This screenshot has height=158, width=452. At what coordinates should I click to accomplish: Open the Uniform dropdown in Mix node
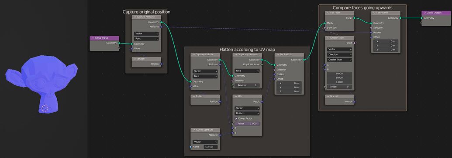coord(247,113)
